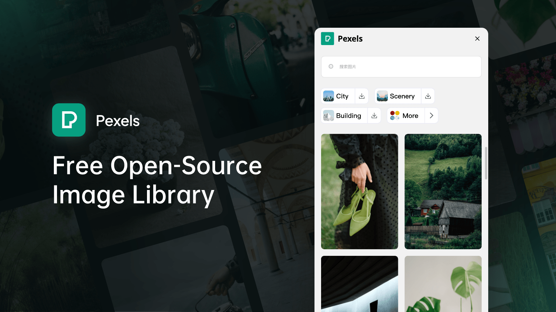Close the Pexels panel

pos(477,38)
